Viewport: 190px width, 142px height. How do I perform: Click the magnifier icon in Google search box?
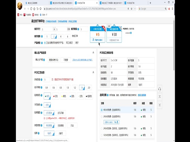coord(166,9)
